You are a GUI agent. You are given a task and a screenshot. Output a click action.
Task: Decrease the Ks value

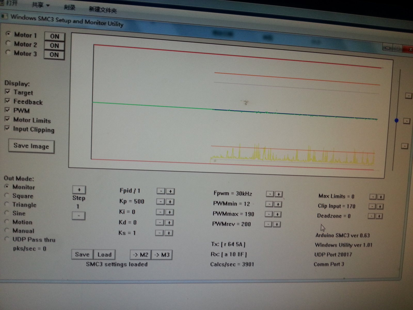(x=160, y=233)
